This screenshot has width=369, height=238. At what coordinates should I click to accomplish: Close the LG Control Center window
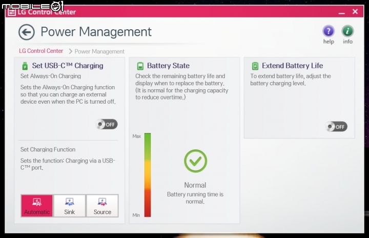coord(355,12)
